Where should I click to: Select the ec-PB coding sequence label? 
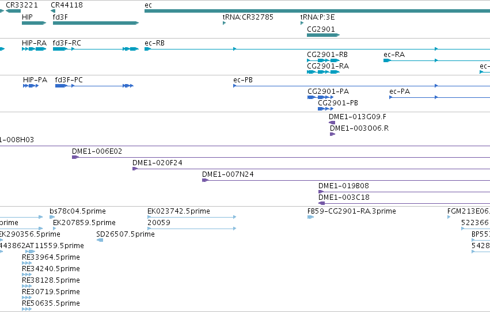[243, 79]
